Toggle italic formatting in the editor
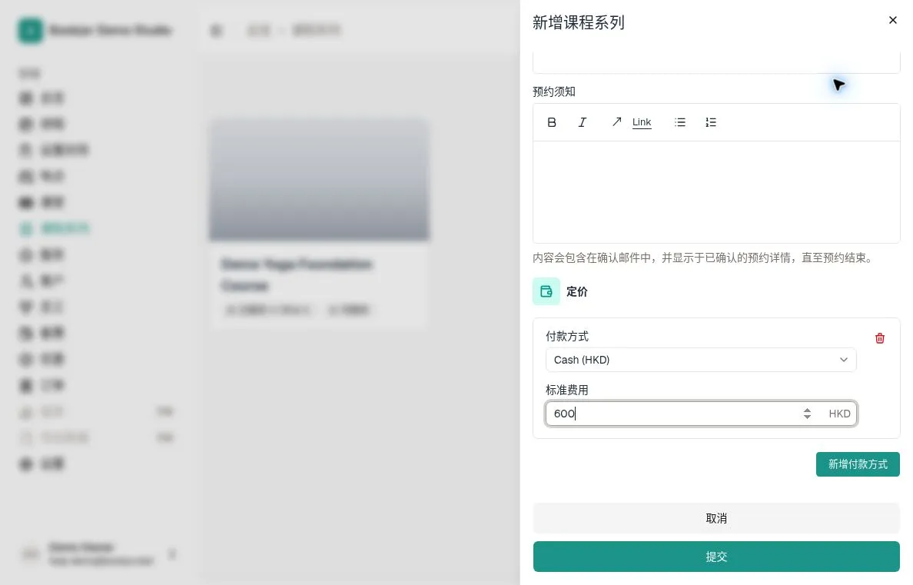This screenshot has width=913, height=585. tap(582, 122)
